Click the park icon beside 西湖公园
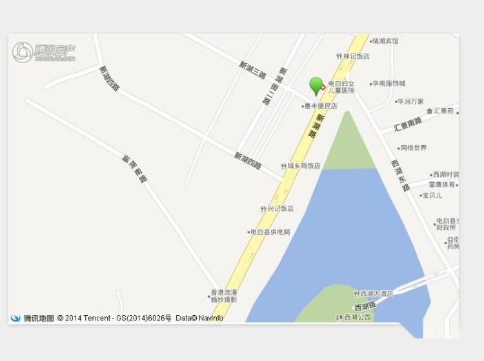 [340, 317]
